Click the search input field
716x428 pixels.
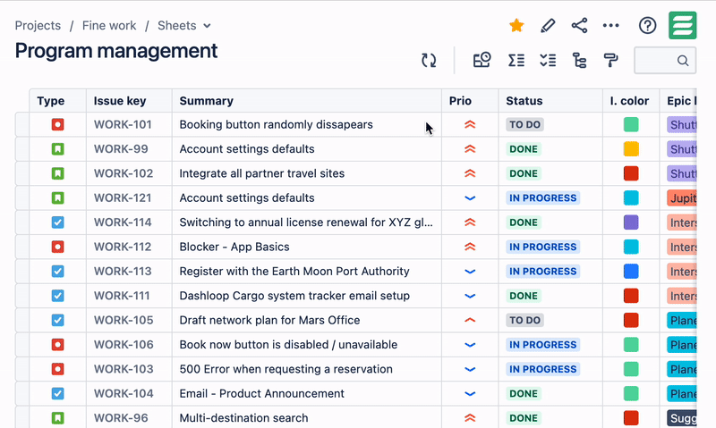point(665,60)
